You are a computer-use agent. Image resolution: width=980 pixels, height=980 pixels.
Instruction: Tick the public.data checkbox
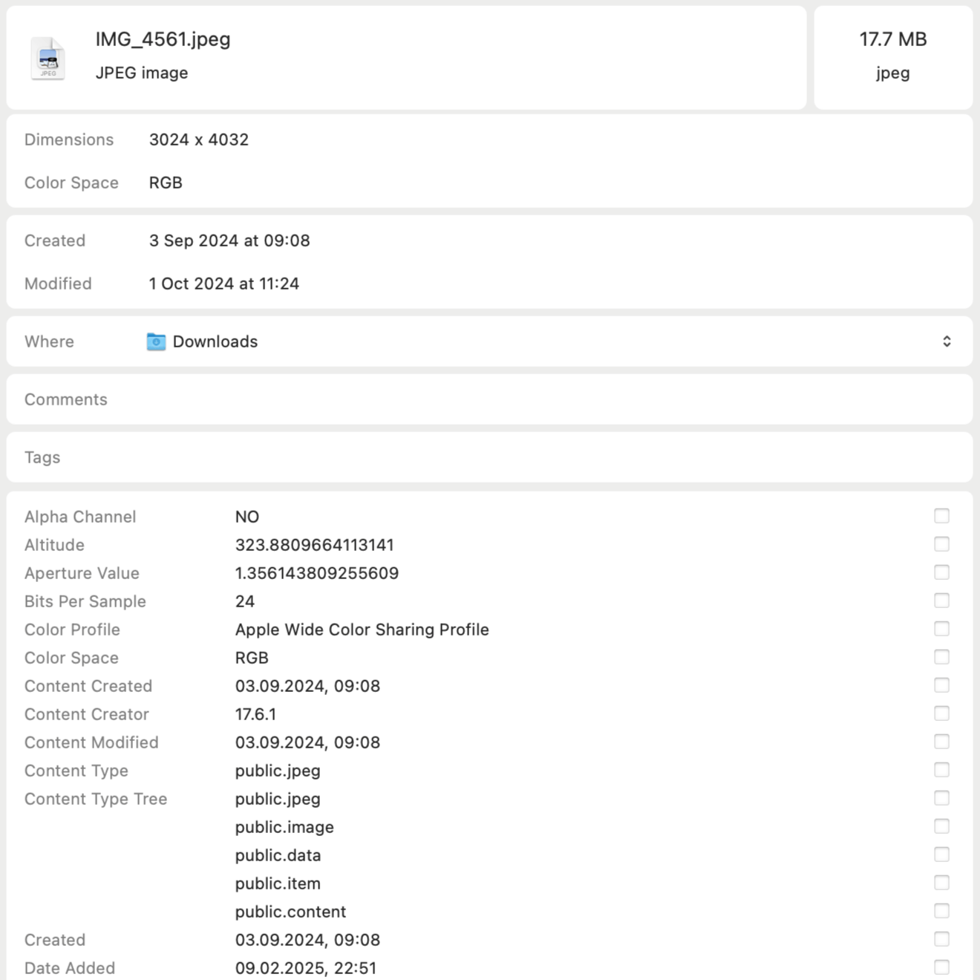[x=941, y=855]
